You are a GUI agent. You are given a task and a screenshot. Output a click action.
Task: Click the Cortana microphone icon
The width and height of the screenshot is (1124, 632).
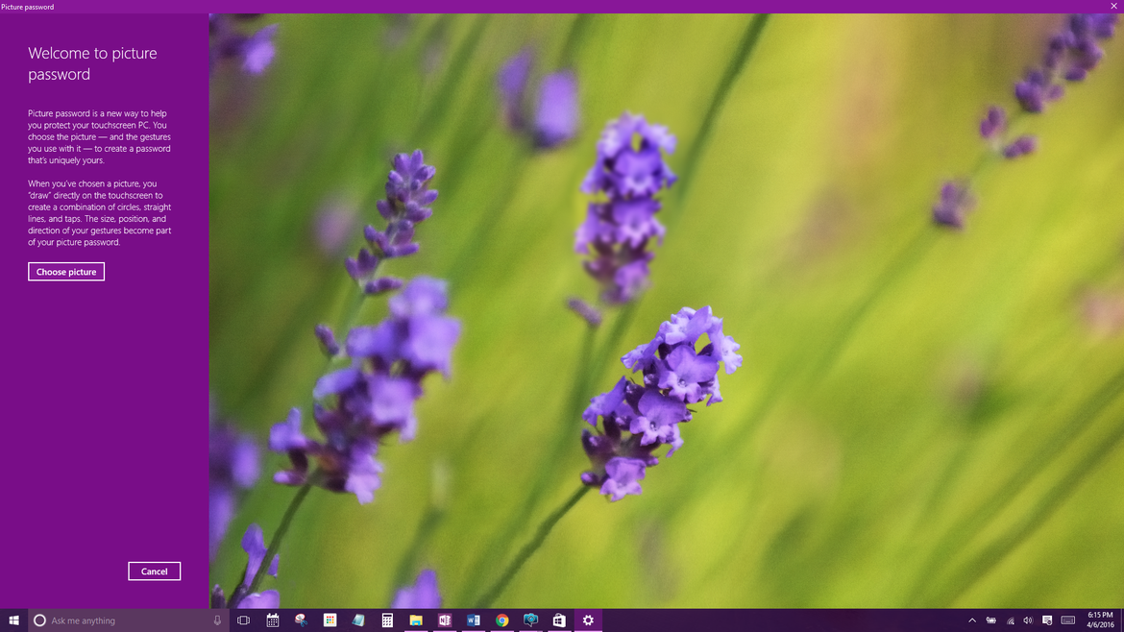point(217,620)
